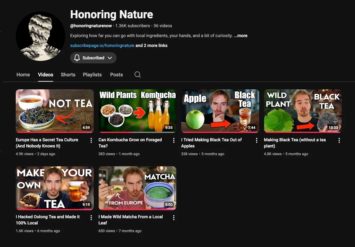Open more actions for Black Tea Out of Apples
This screenshot has width=355, height=247.
pos(256,140)
